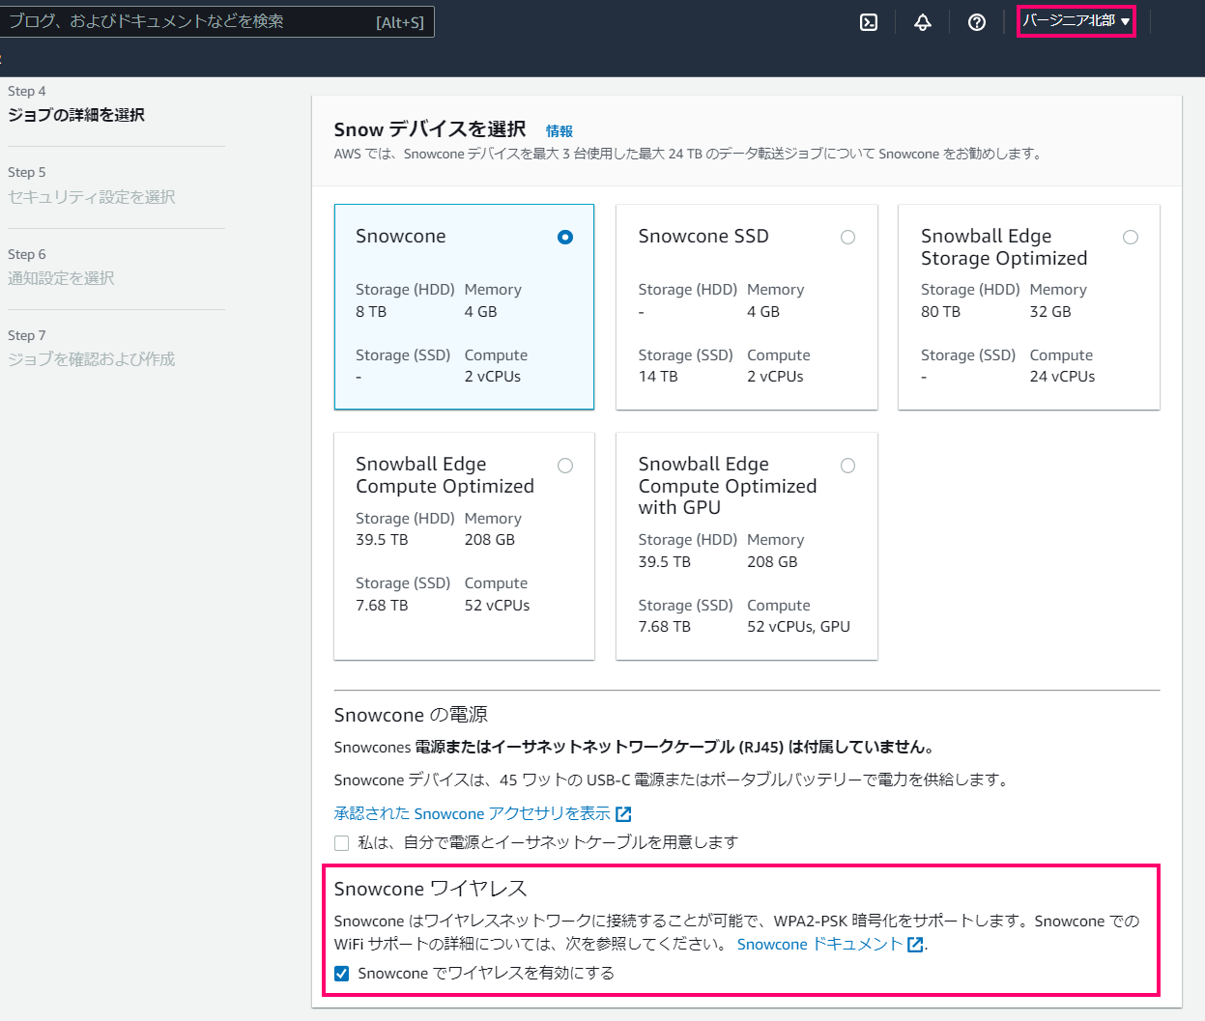Click the 80 TB HDD storage value

[x=940, y=312]
